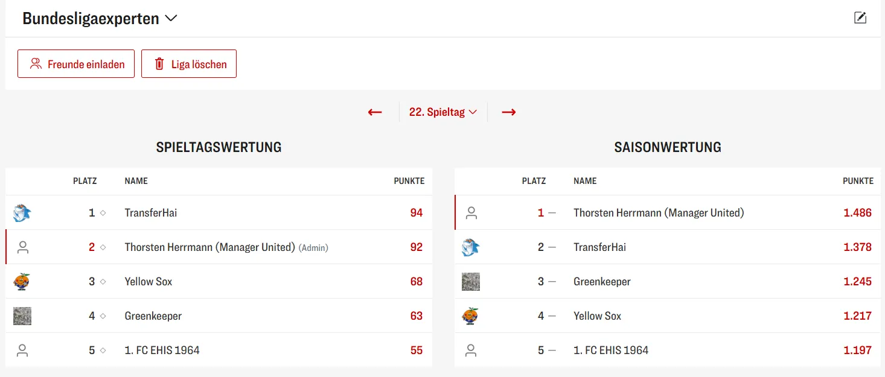The width and height of the screenshot is (885, 377).
Task: Open the Bundesligaexperten league dropdown
Action: [100, 19]
